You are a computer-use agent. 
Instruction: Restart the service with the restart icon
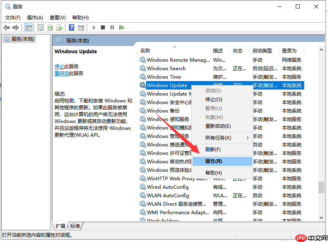click(122, 27)
